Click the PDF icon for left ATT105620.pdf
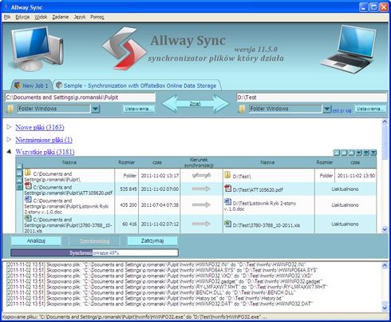This screenshot has height=322, width=391. (28, 185)
